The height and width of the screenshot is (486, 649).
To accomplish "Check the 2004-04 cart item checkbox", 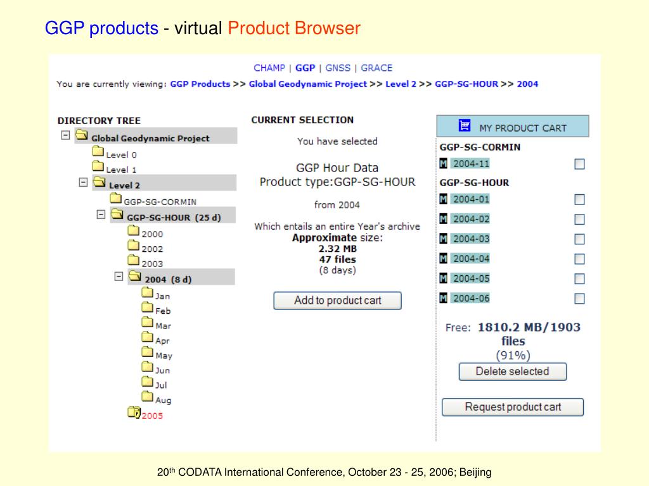I will 579,259.
